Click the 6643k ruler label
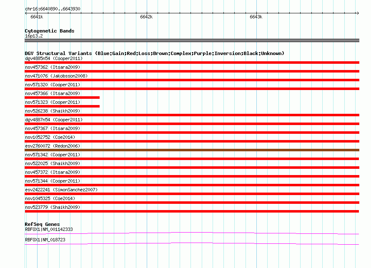Image resolution: width=371 pixels, height=268 pixels. (256, 17)
